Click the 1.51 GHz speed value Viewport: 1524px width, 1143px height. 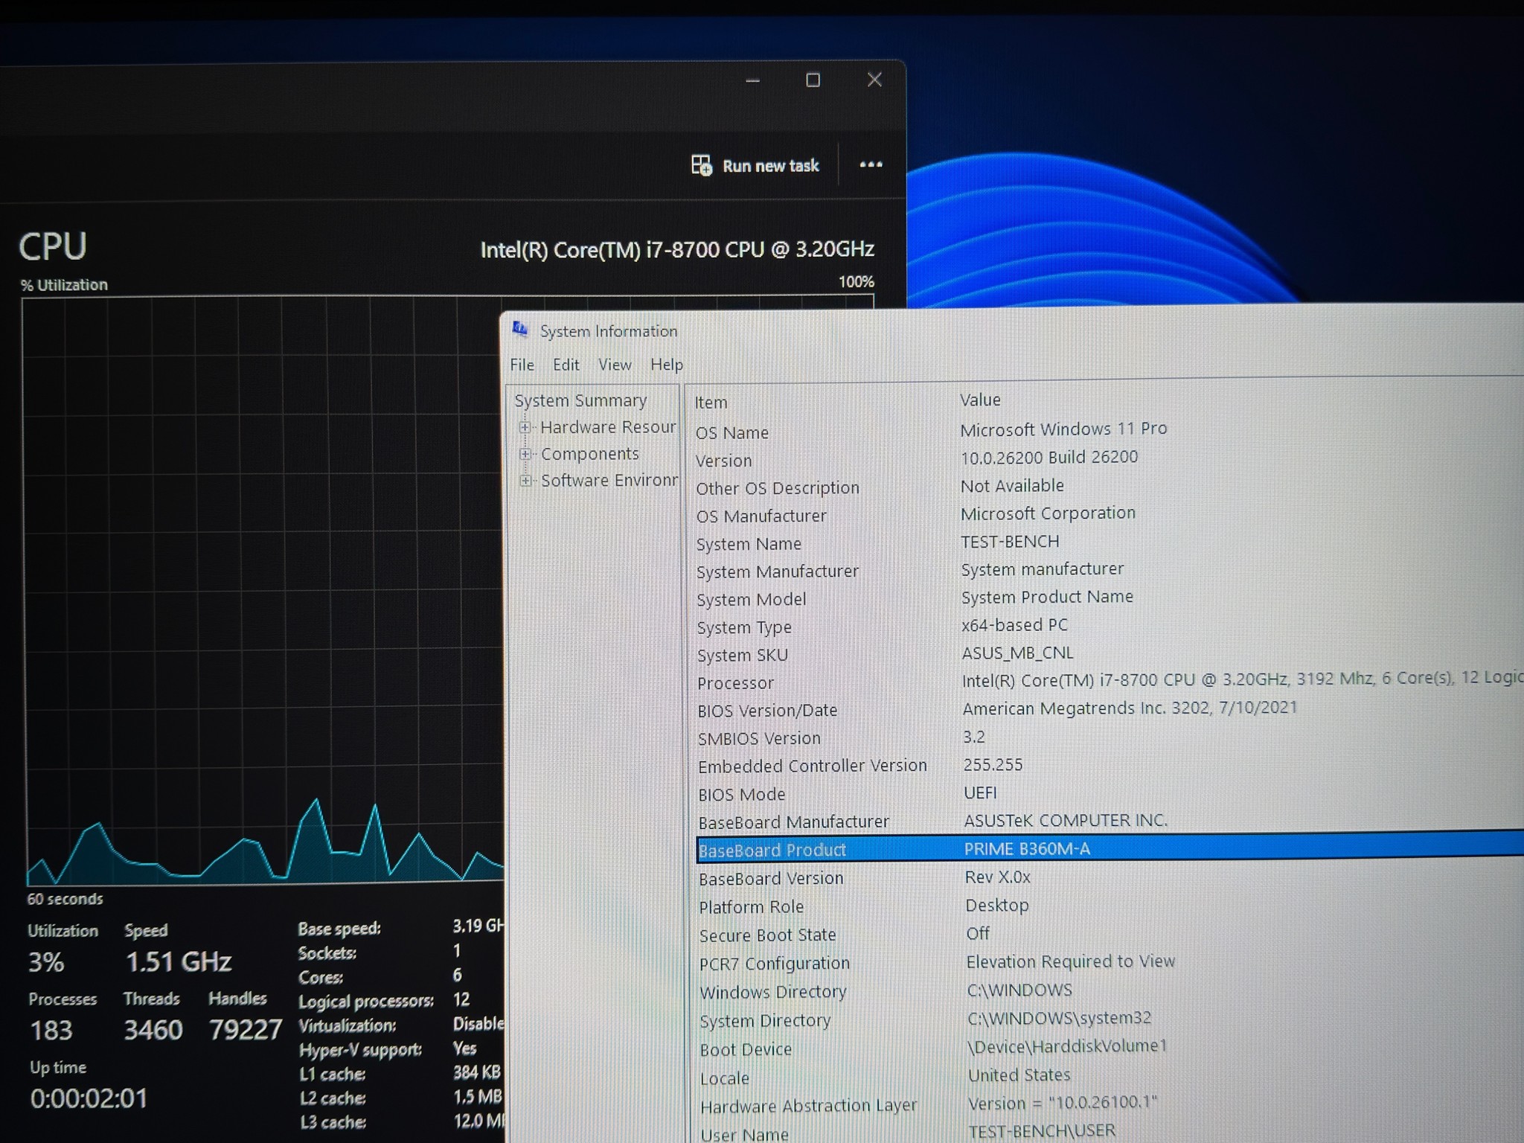click(x=179, y=962)
